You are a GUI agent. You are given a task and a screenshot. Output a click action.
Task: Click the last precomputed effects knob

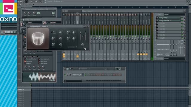(x=44, y=67)
